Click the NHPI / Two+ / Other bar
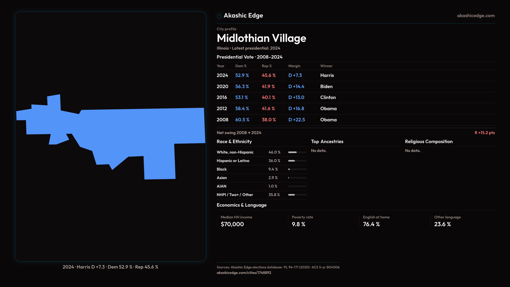The width and height of the screenshot is (510, 287). pyautogui.click(x=297, y=195)
